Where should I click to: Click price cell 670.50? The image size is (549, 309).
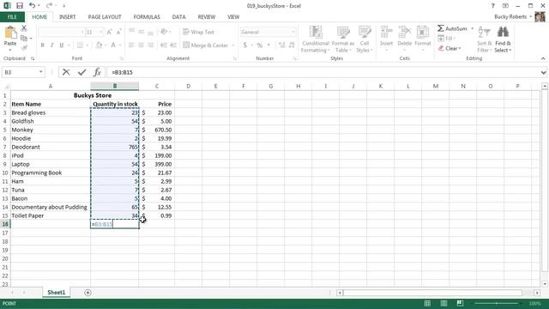tap(157, 130)
